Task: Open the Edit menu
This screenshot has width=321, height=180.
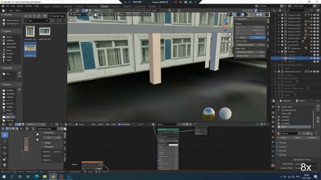Action: click(13, 6)
